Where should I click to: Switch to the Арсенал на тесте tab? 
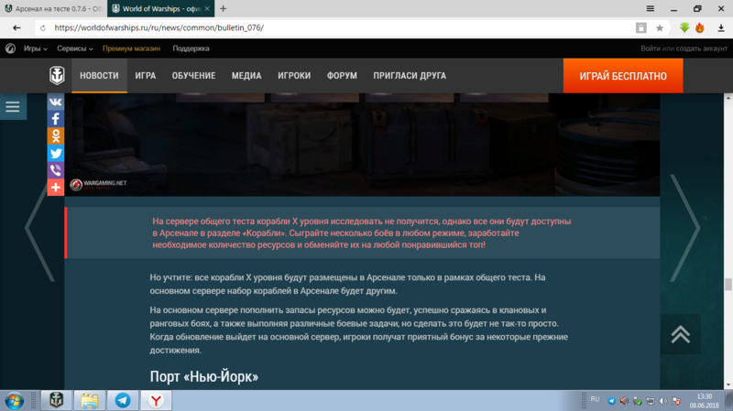pyautogui.click(x=53, y=8)
